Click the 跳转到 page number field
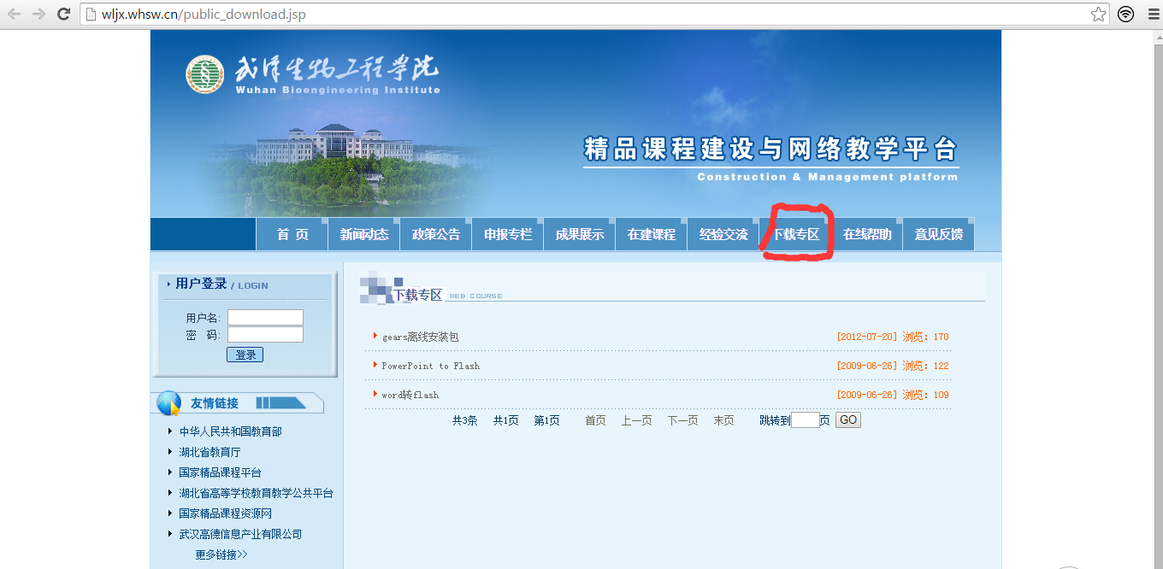 click(805, 420)
